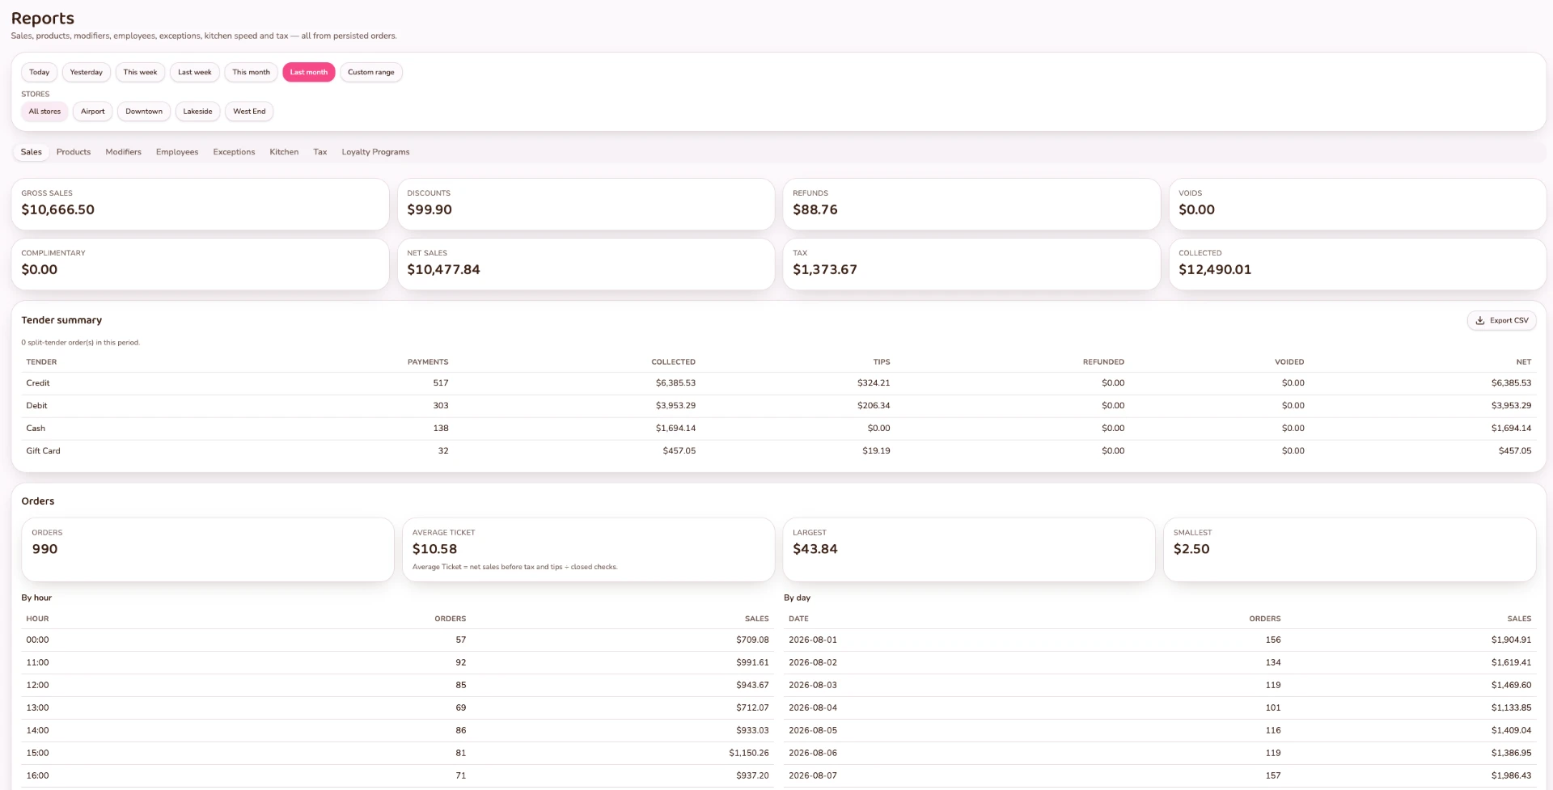The width and height of the screenshot is (1553, 790).
Task: Filter reports to Downtown store
Action: [x=144, y=112]
